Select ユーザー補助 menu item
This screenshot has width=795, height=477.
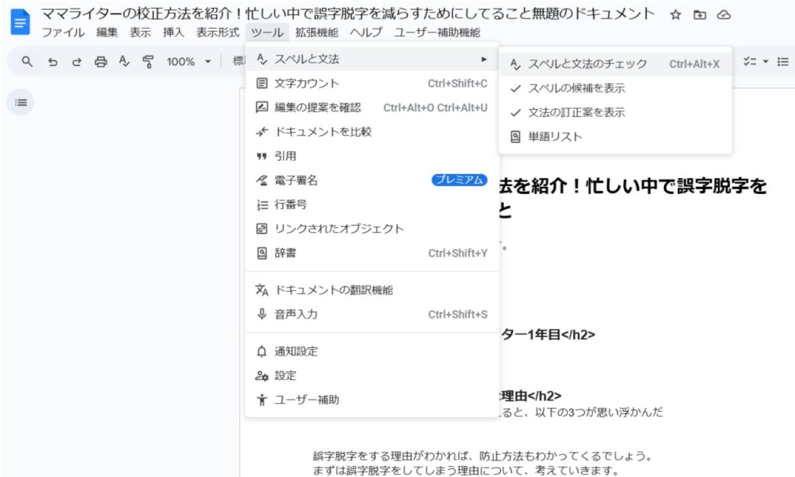[x=372, y=400]
